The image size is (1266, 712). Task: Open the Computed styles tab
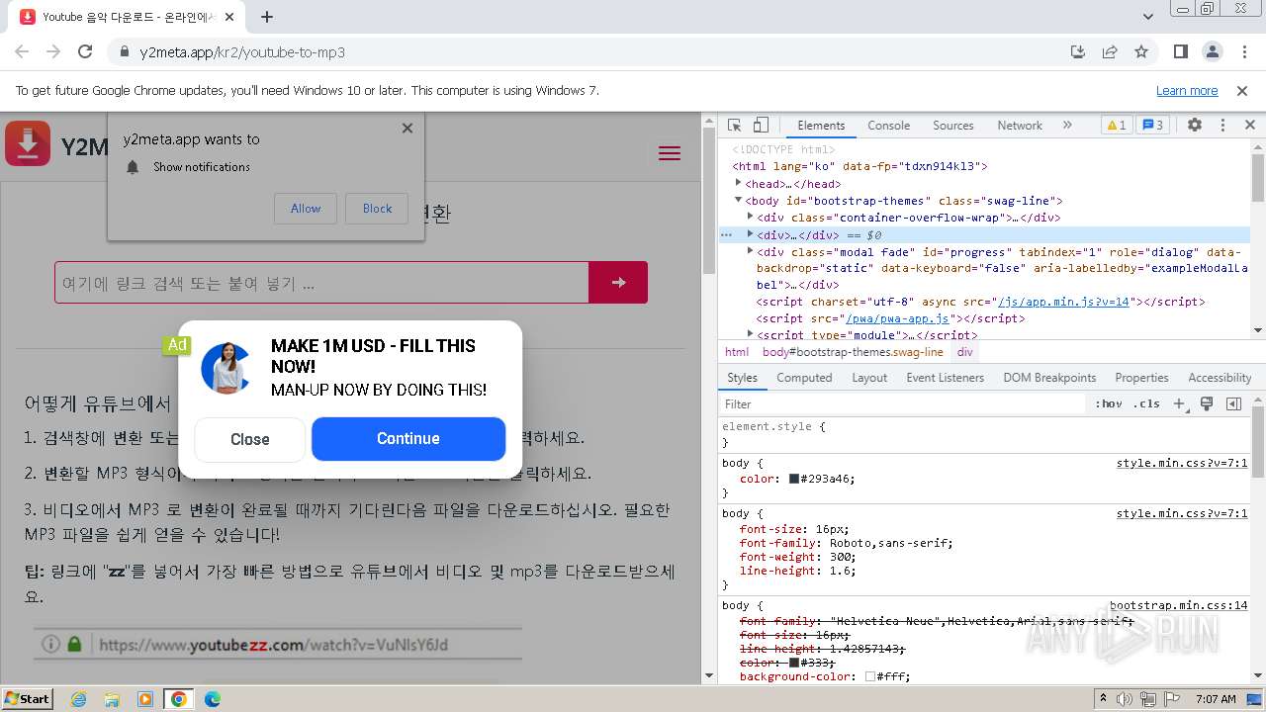(804, 378)
